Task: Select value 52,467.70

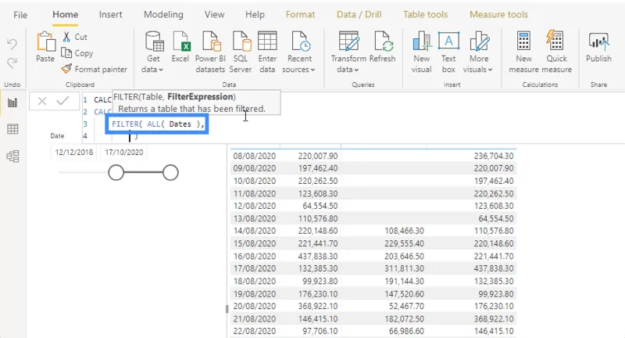Action: (406, 306)
